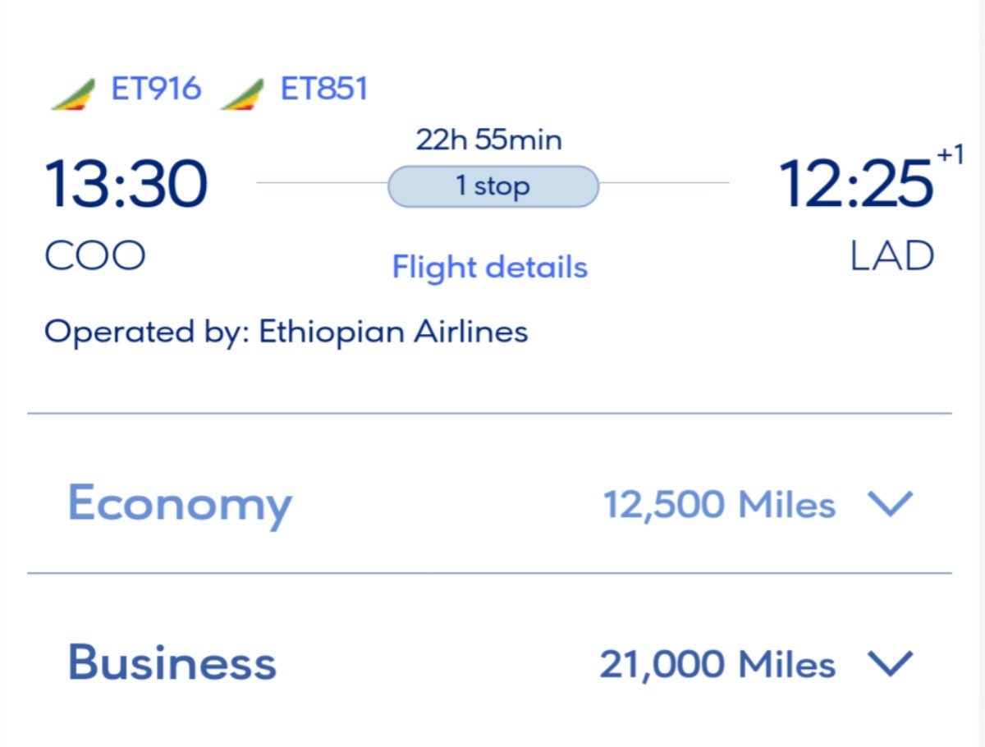The image size is (985, 747).
Task: Expand the Business fare chevron
Action: point(890,663)
